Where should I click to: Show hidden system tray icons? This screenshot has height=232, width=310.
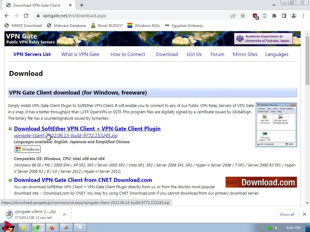[262, 228]
